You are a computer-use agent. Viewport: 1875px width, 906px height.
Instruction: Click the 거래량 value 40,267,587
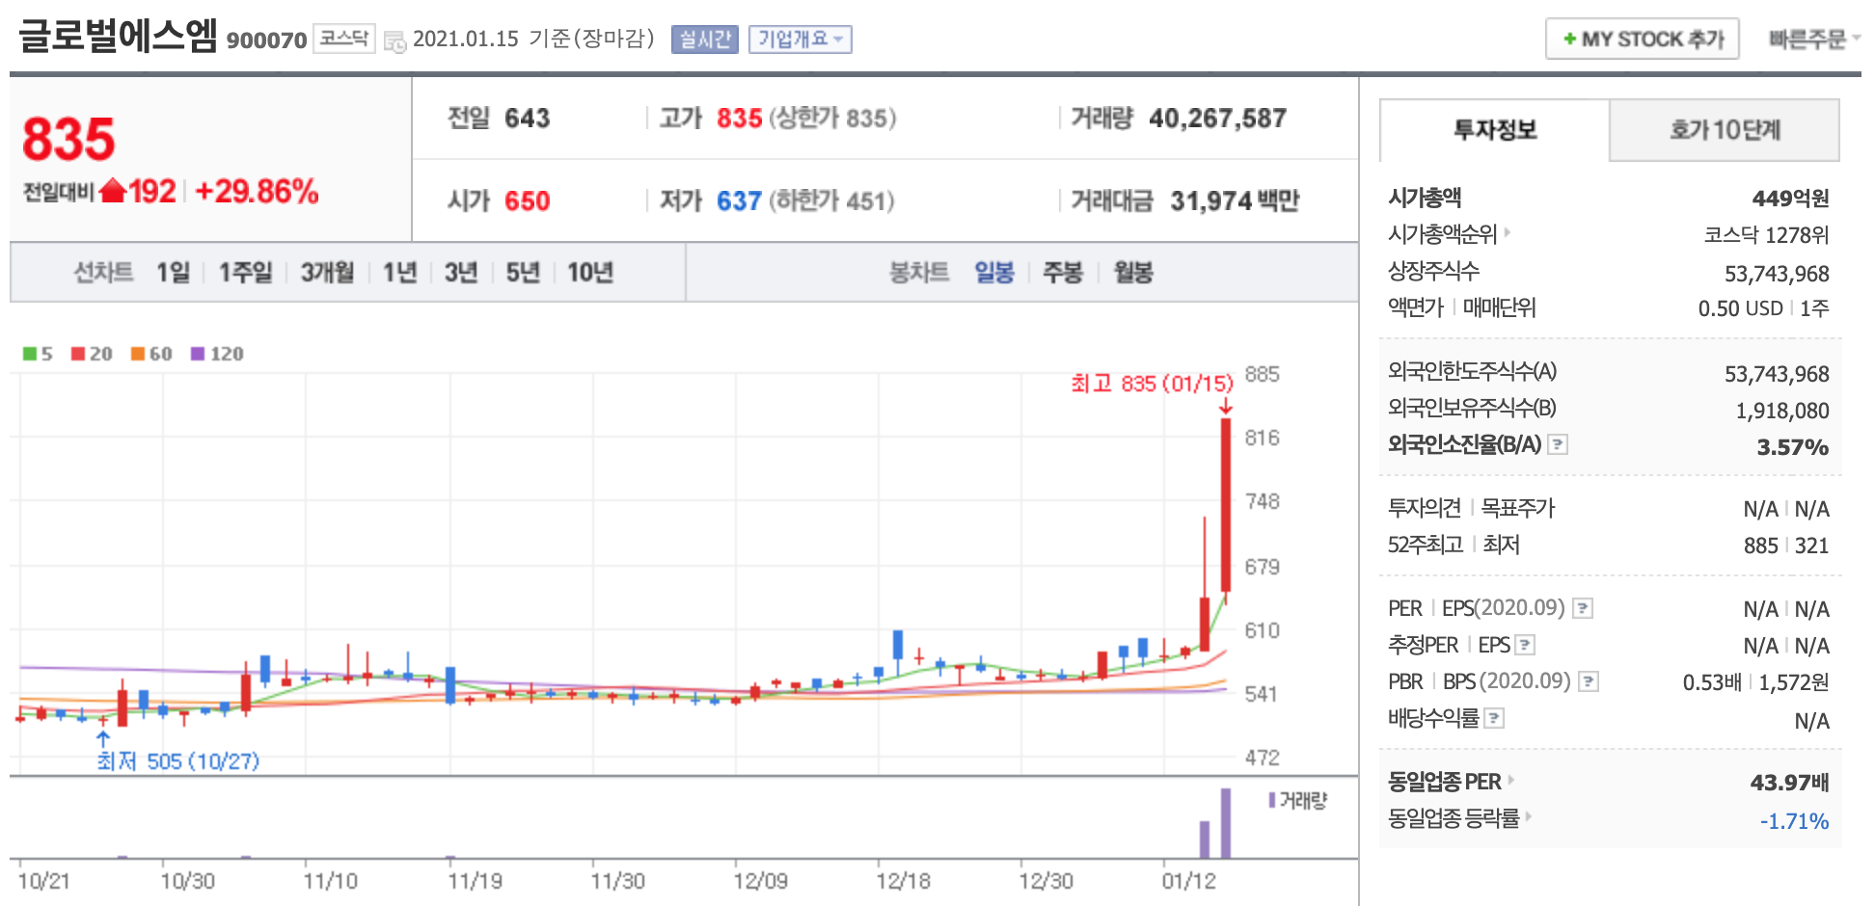coord(1218,118)
